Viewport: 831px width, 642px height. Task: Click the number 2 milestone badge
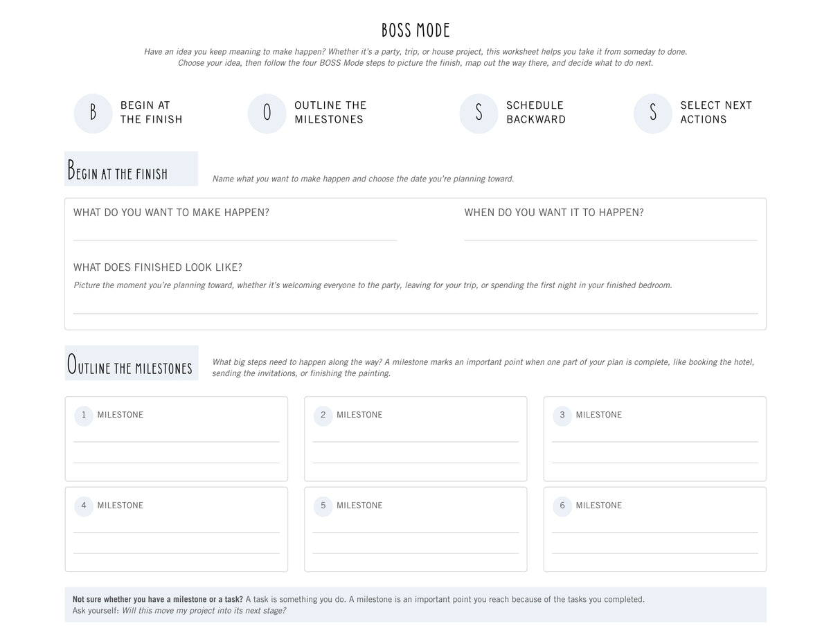(x=323, y=416)
